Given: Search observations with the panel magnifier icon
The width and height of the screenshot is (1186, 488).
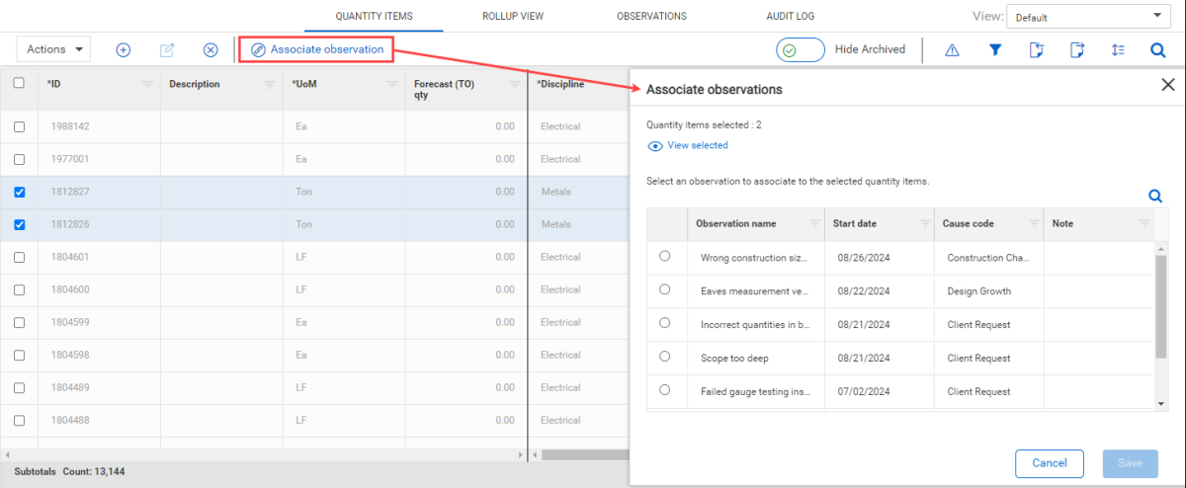Looking at the screenshot, I should [1154, 197].
